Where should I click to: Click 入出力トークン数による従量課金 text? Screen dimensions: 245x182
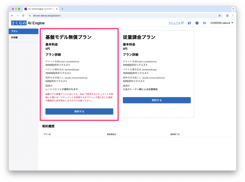[140, 89]
